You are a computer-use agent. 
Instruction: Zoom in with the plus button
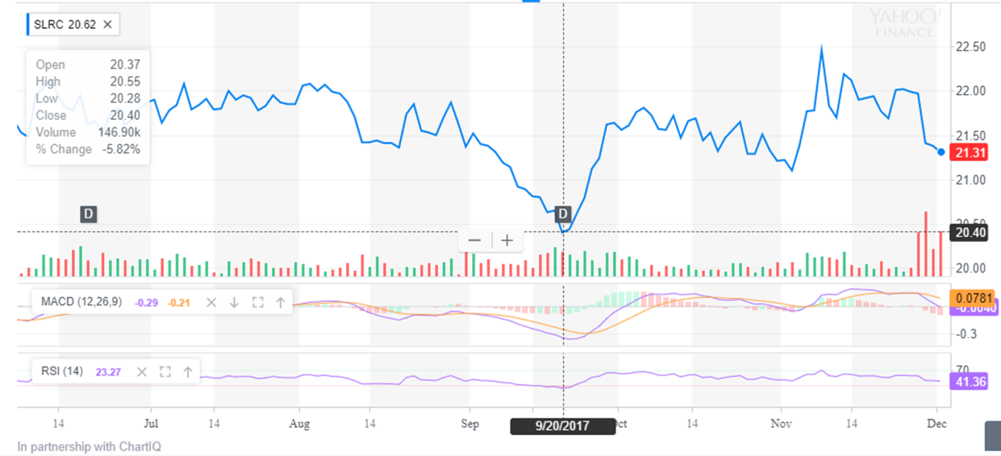pyautogui.click(x=507, y=240)
